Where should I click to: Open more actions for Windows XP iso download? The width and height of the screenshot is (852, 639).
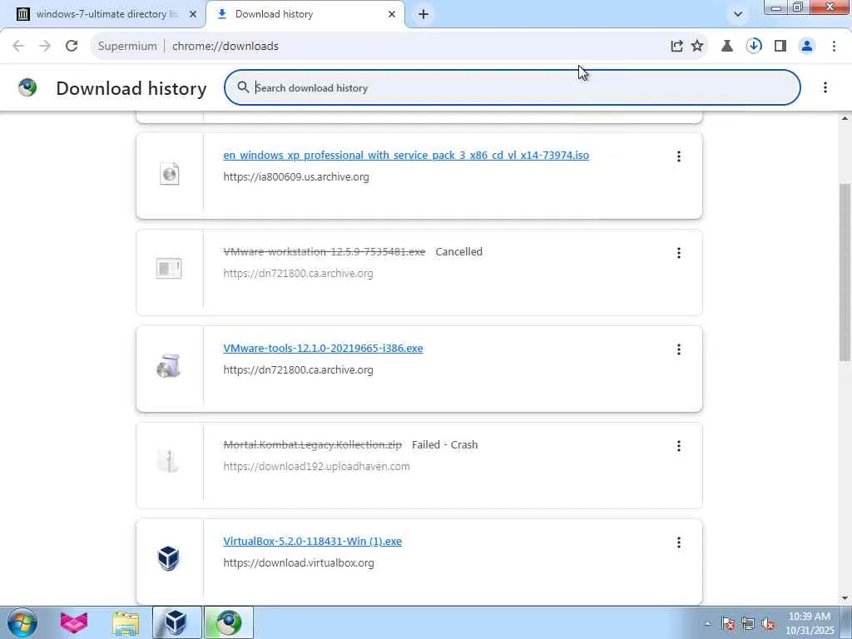click(679, 156)
